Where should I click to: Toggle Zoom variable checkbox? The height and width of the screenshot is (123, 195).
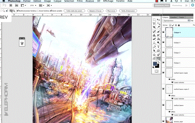pyautogui.click(x=51, y=11)
